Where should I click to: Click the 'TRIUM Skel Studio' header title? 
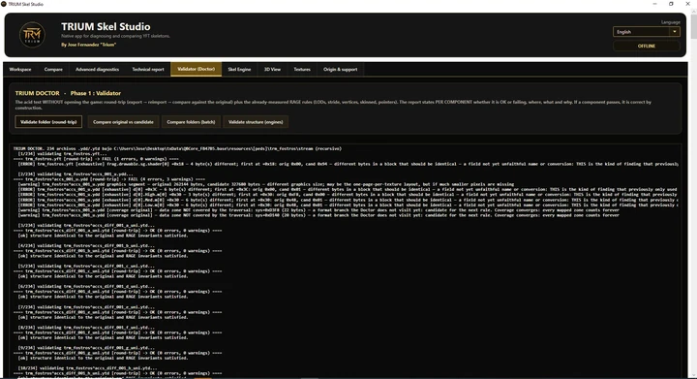[106, 27]
